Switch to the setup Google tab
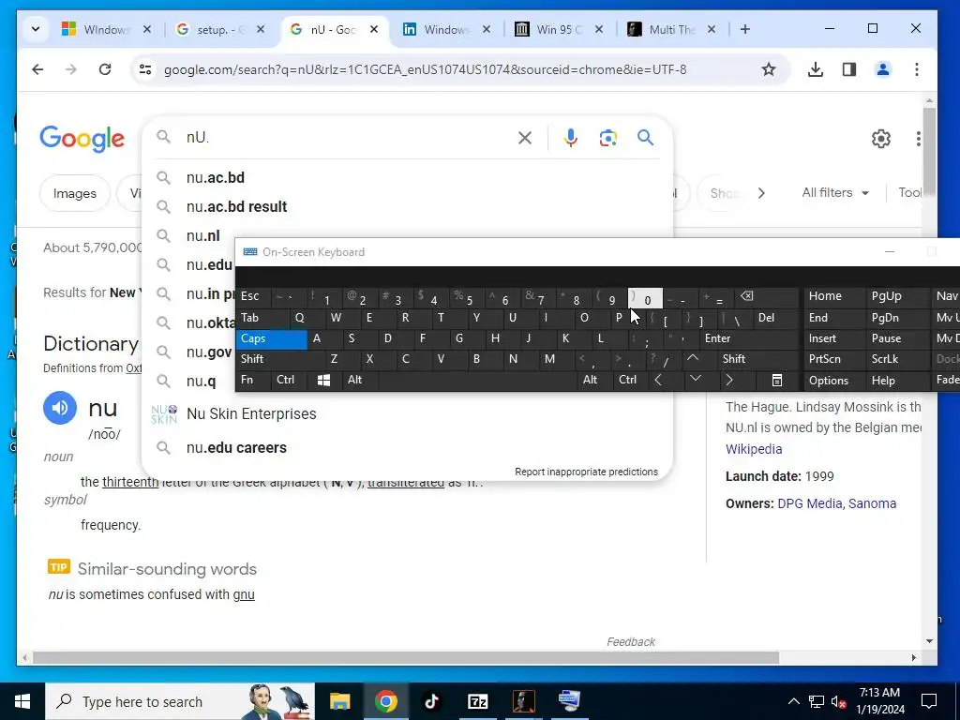The height and width of the screenshot is (720, 960). pyautogui.click(x=220, y=29)
